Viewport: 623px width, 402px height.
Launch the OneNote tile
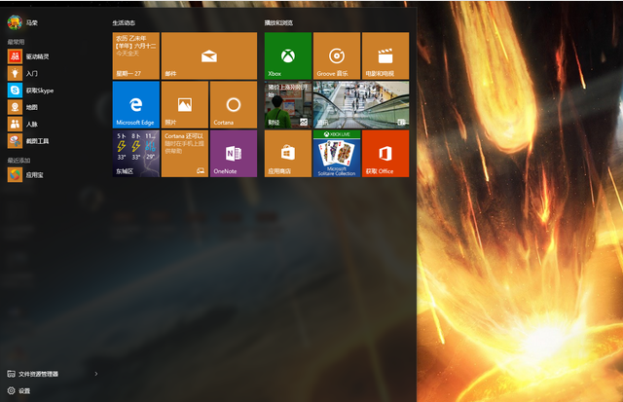click(234, 154)
